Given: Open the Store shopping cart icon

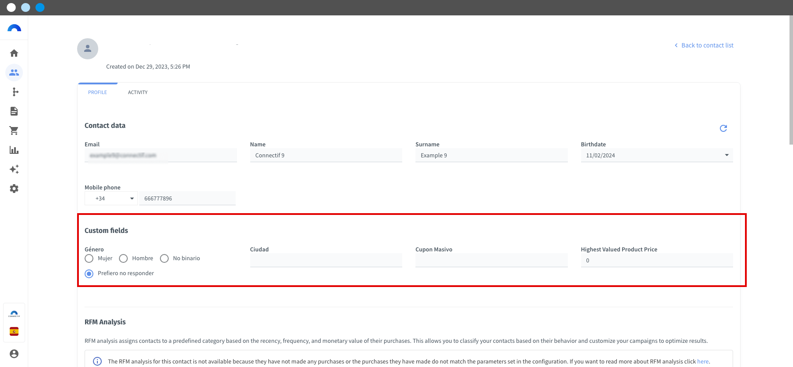Looking at the screenshot, I should click(14, 131).
